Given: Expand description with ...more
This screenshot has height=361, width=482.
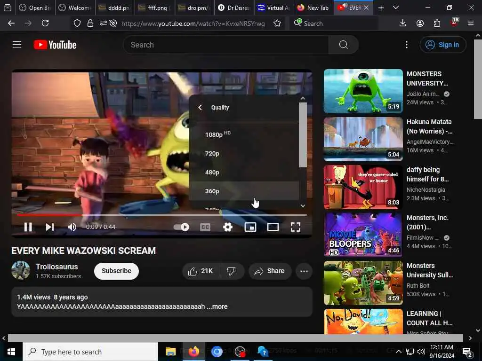Looking at the screenshot, I should [217, 306].
